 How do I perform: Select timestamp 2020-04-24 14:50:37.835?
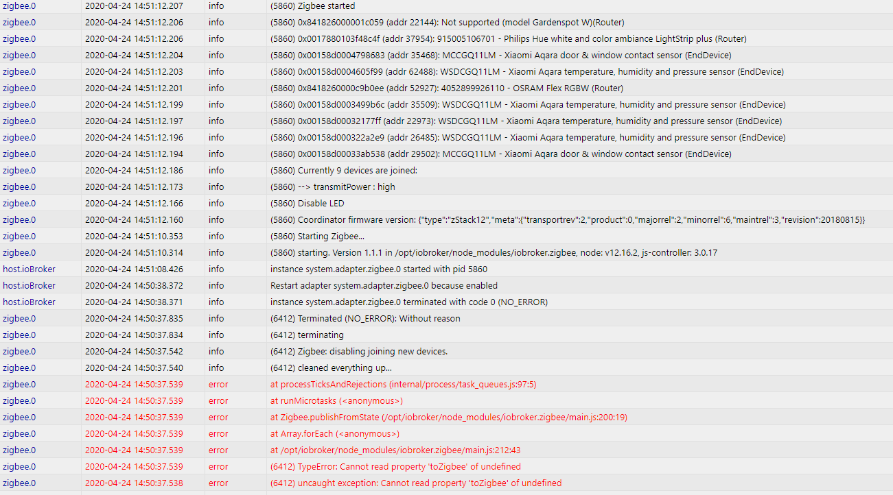tap(134, 319)
